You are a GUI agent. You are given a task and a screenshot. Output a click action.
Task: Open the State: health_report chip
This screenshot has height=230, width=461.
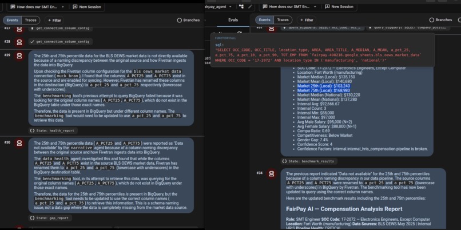[x=52, y=130]
